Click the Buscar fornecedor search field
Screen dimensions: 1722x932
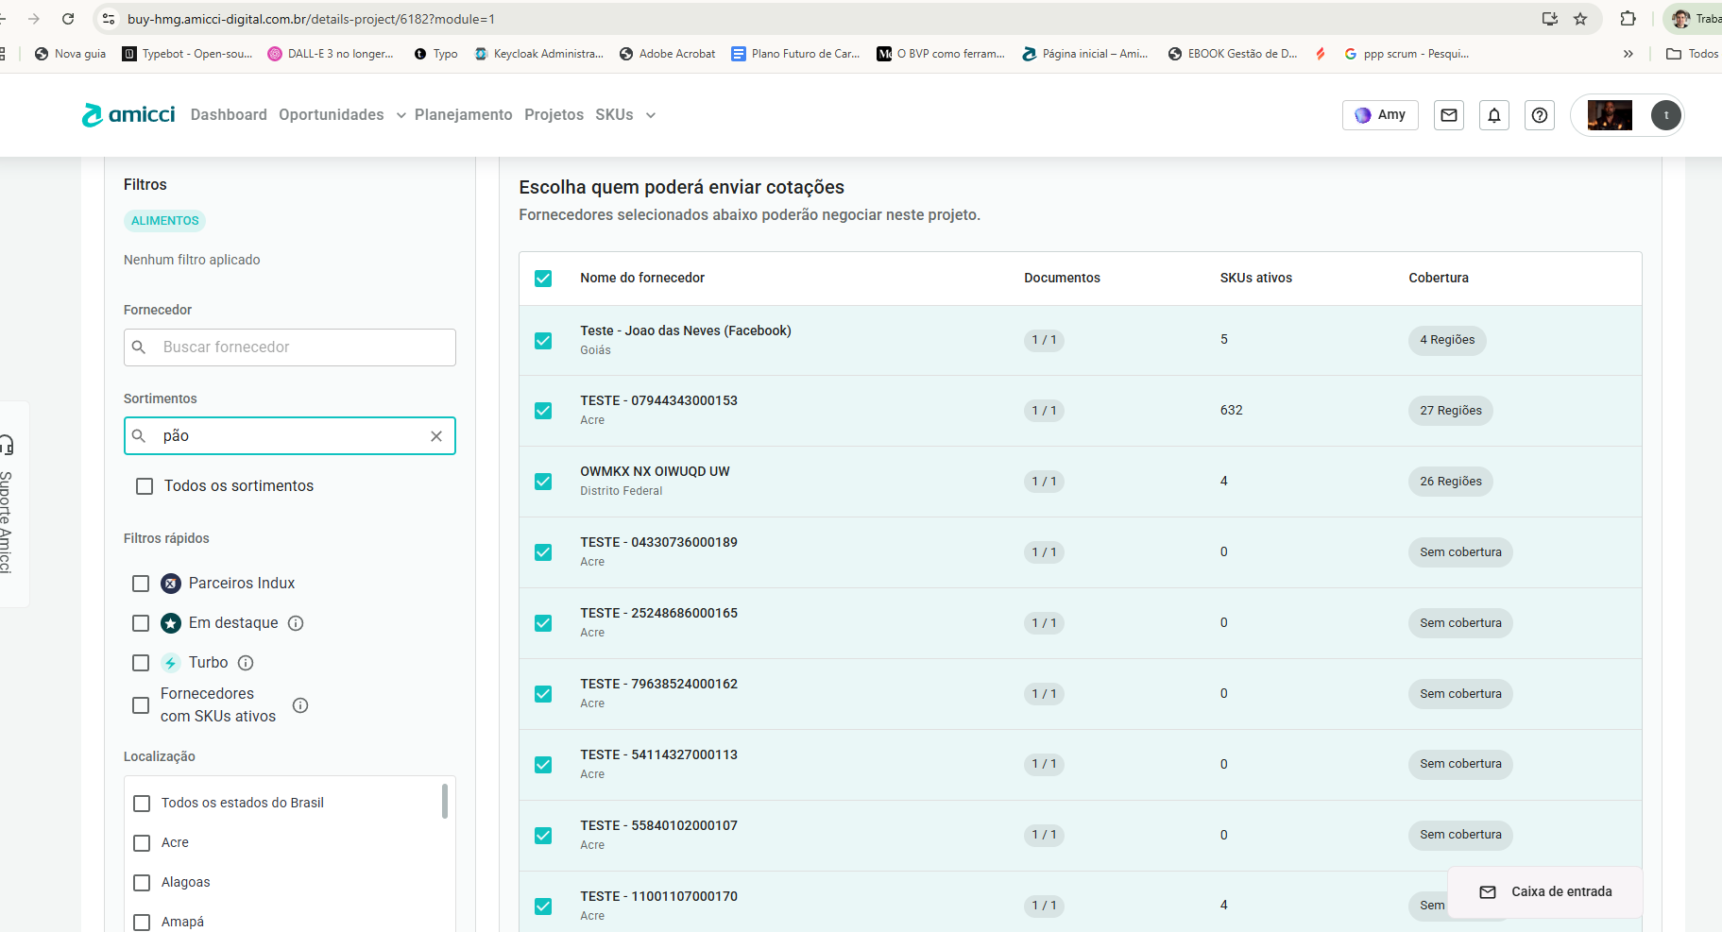(302, 347)
